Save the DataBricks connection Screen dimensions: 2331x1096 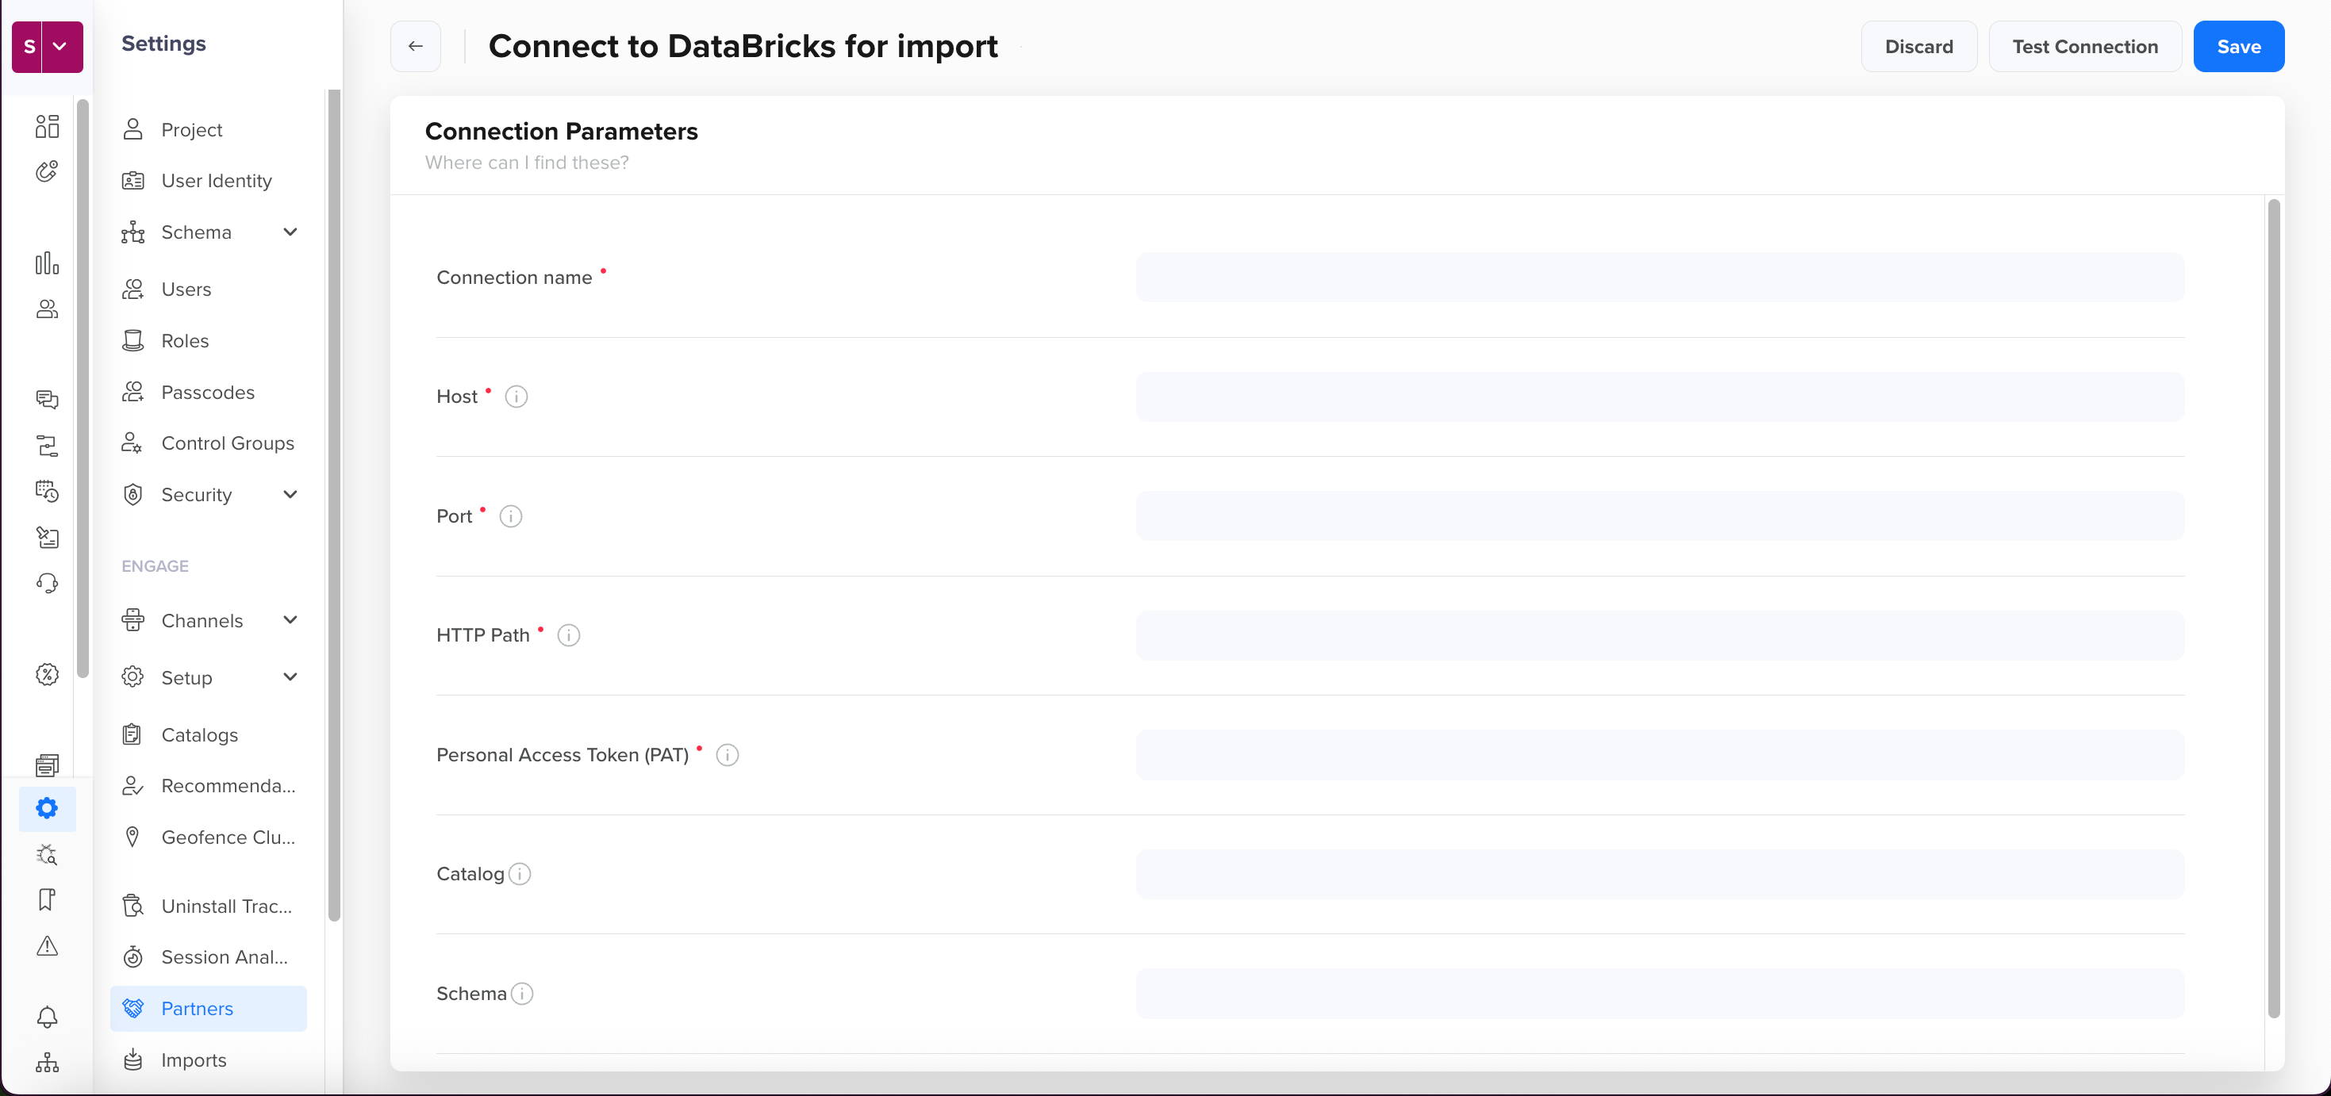2238,46
